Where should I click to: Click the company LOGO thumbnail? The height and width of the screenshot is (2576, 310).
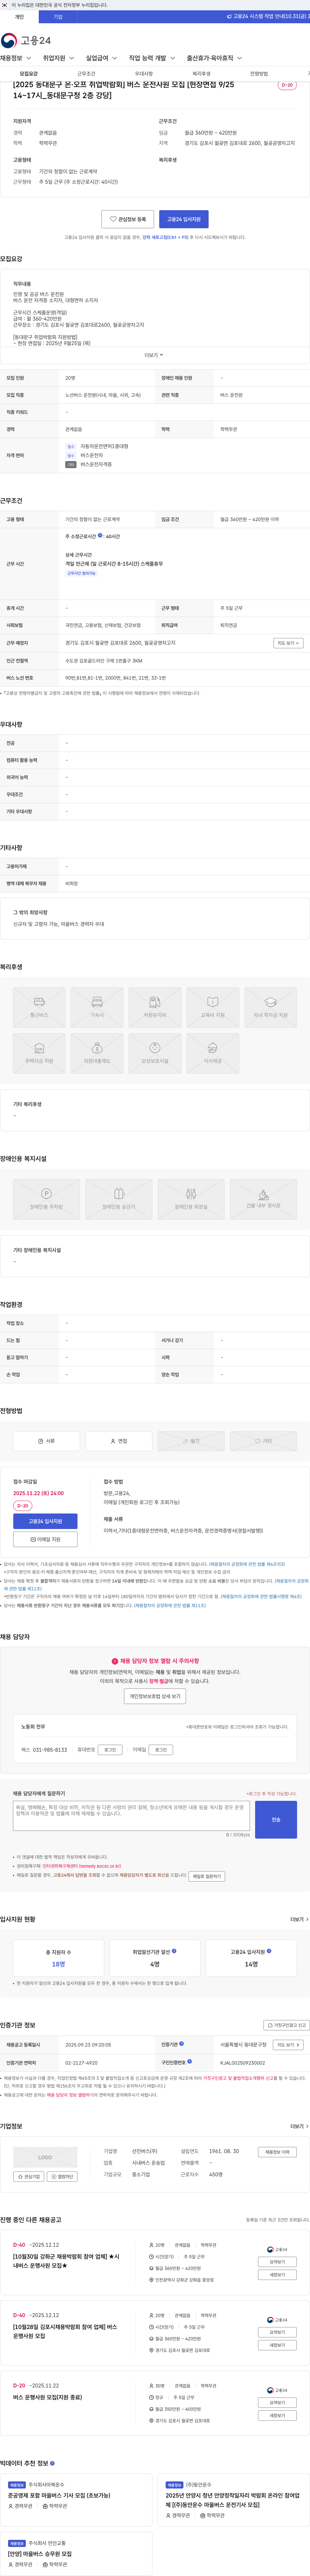45,2157
